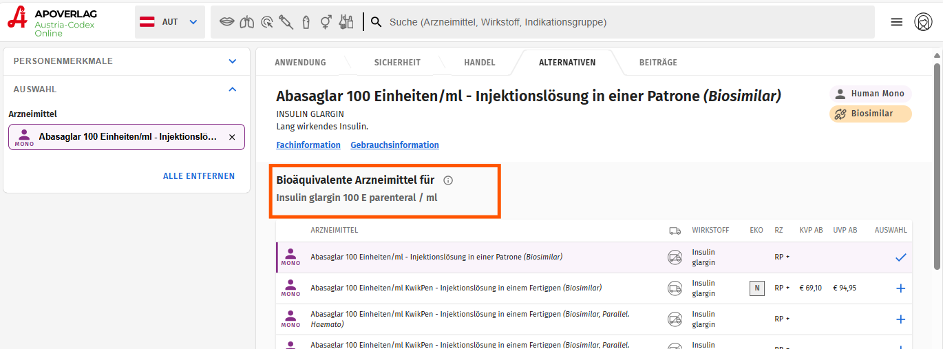Select the Abasaglar chip in Auswahl

coord(127,137)
